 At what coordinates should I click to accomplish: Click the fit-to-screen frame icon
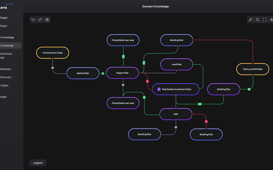264,20
